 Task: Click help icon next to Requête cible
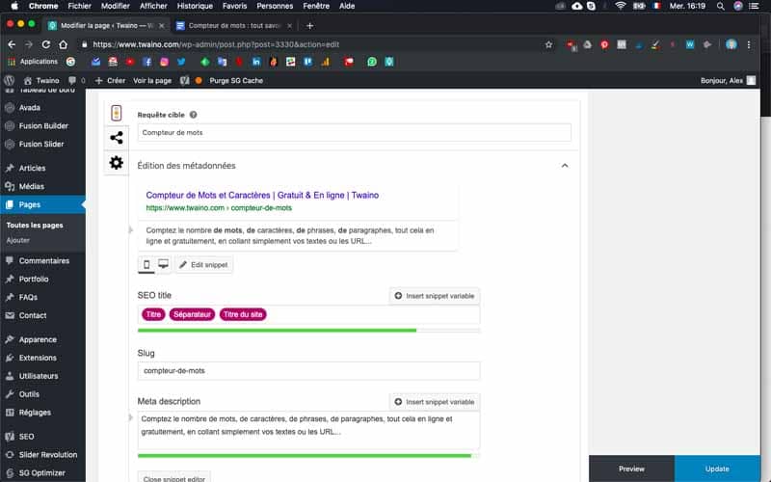point(194,115)
